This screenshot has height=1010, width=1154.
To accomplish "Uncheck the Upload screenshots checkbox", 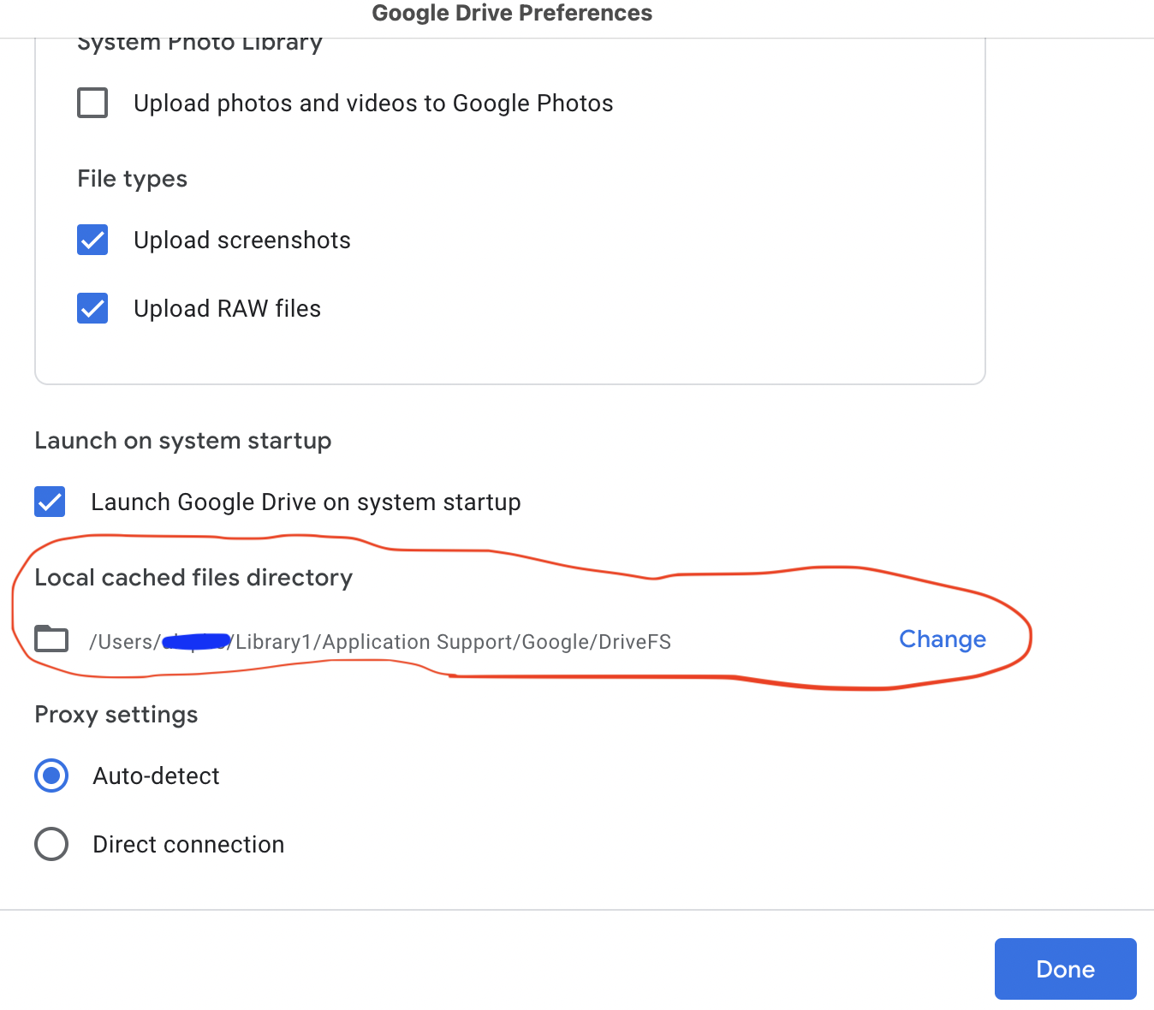I will [92, 240].
